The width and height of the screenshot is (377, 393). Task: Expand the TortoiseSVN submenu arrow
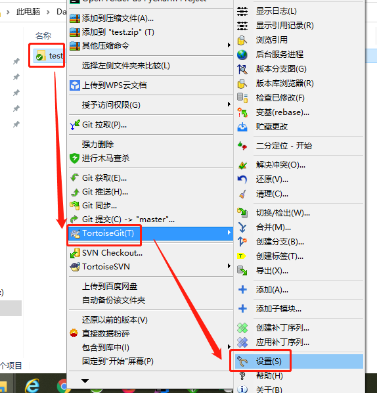[229, 266]
